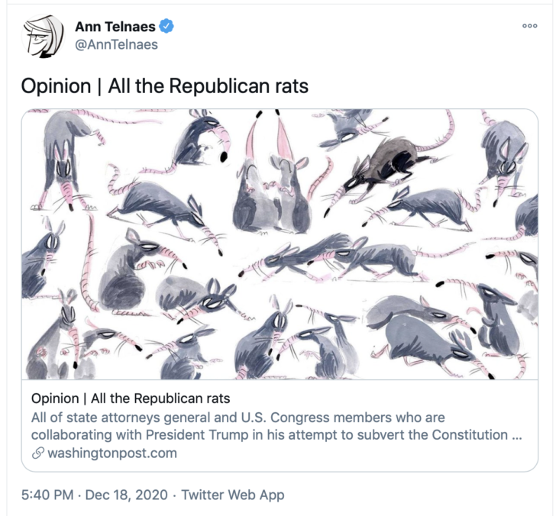Click the blue verified badge
556x516 pixels.
click(x=166, y=27)
